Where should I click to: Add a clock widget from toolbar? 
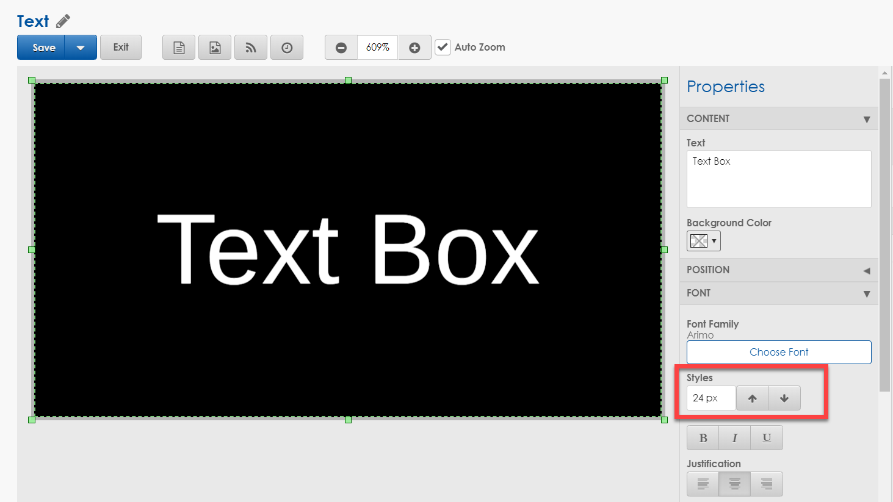click(287, 48)
